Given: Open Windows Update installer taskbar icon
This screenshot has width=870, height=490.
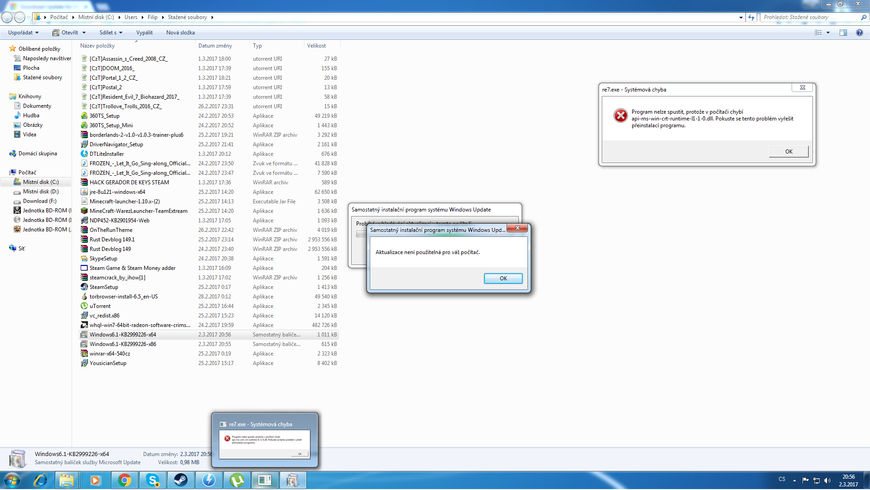Looking at the screenshot, I should tap(293, 480).
